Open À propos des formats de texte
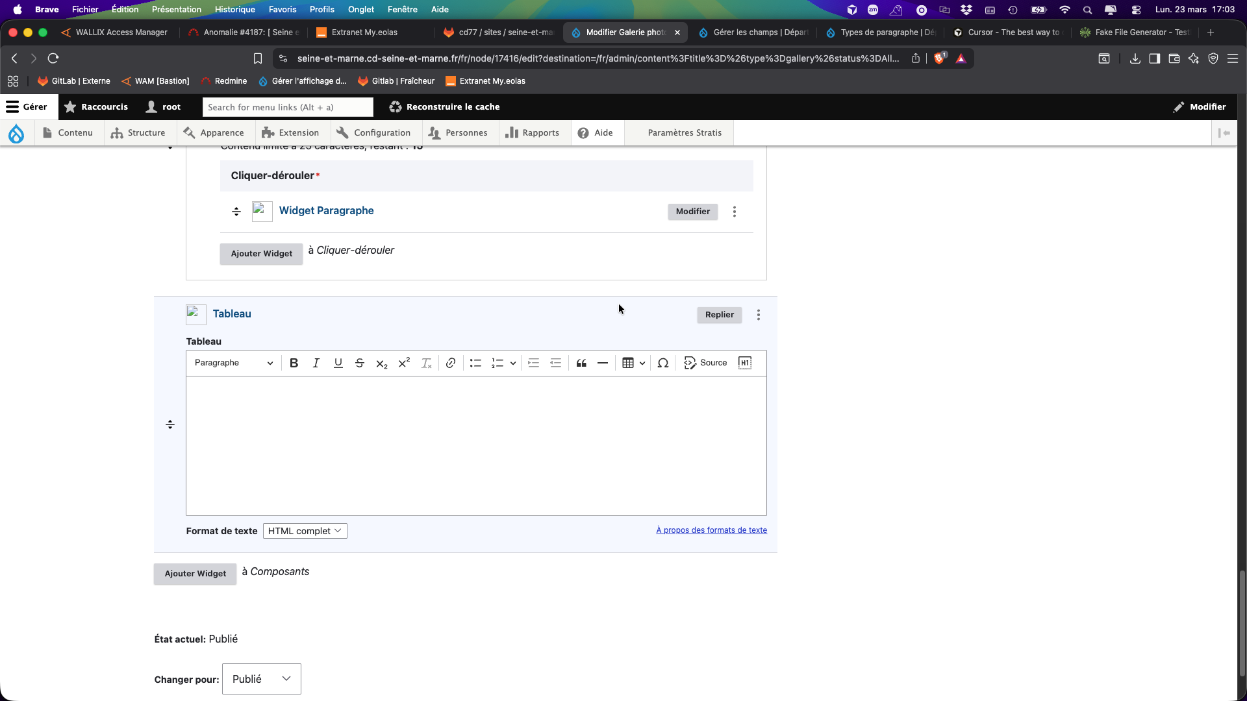 click(x=711, y=530)
